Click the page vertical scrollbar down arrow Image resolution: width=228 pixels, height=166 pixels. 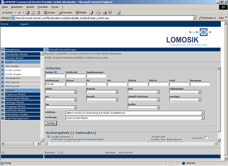click(x=226, y=158)
